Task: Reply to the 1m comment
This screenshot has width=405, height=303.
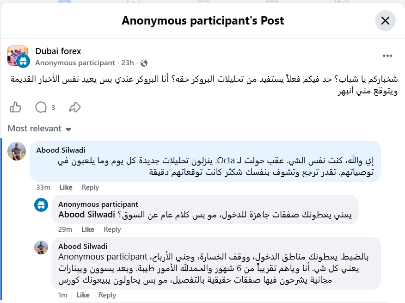Action: [107, 295]
